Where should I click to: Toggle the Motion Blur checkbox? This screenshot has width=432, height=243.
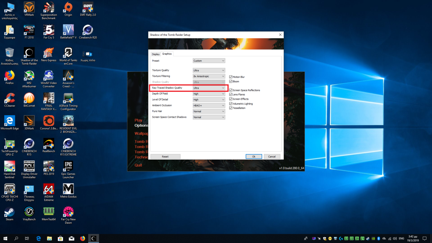[231, 77]
